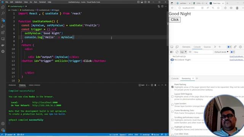This screenshot has height=137, width=244.
Task: Open UseStateHook link beside HelloFruitjs log
Action: (x=236, y=57)
